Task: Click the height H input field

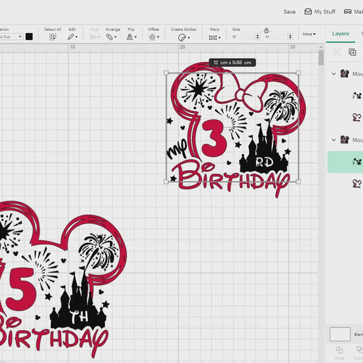Action: pyautogui.click(x=280, y=36)
